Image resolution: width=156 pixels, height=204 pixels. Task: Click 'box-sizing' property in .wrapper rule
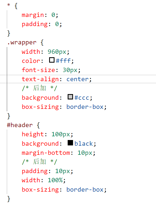point(40,107)
